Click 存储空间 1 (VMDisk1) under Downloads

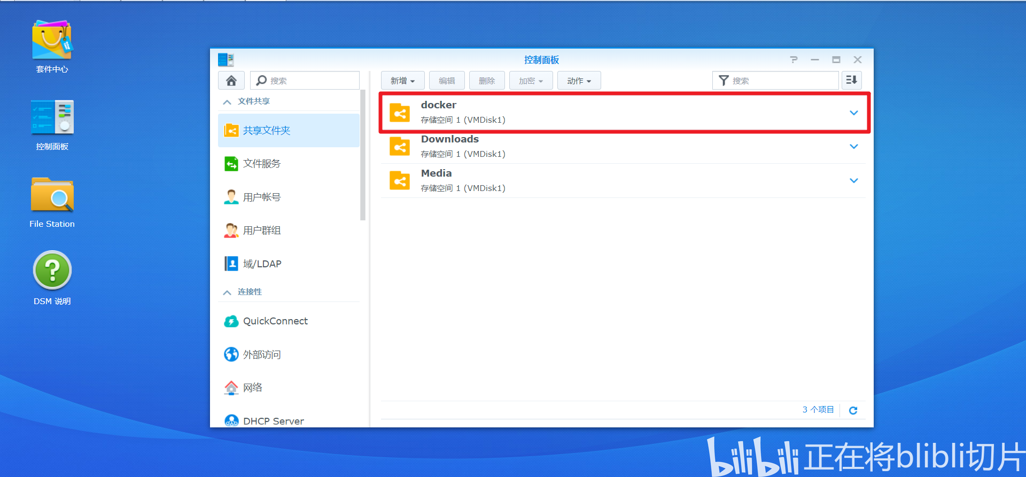click(463, 154)
